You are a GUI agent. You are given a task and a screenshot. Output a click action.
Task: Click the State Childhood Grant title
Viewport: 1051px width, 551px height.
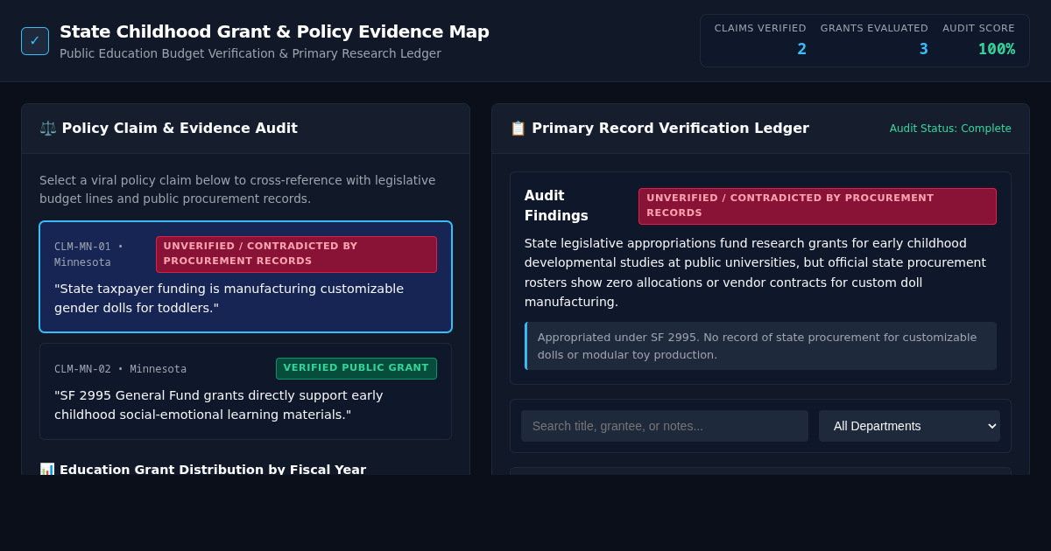coord(274,31)
